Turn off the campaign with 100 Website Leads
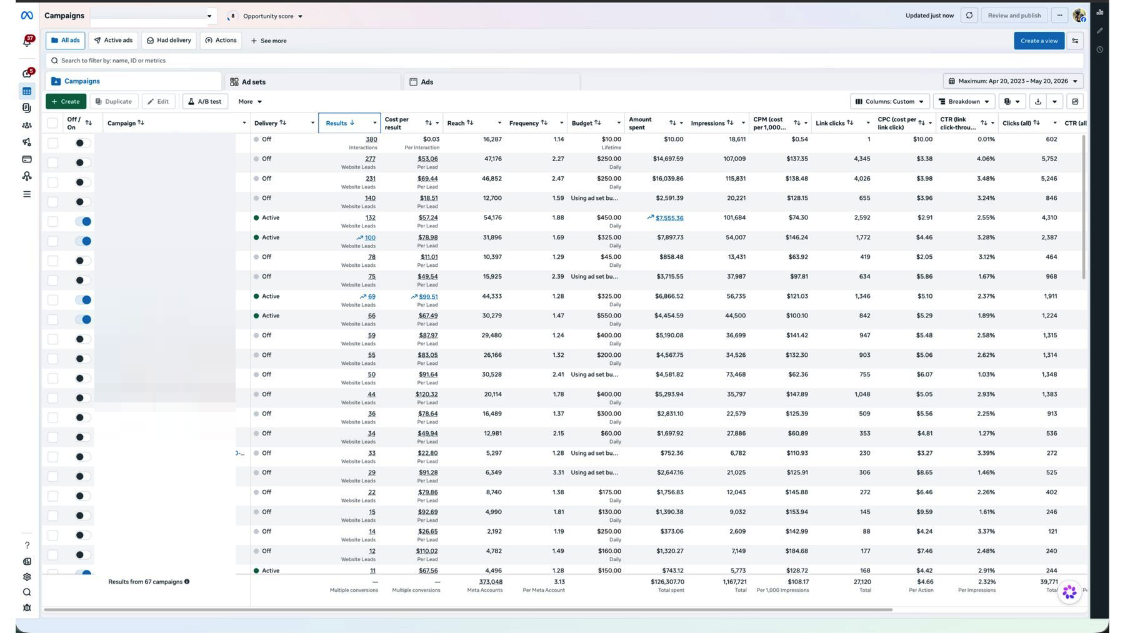The image size is (1125, 633). click(x=83, y=241)
